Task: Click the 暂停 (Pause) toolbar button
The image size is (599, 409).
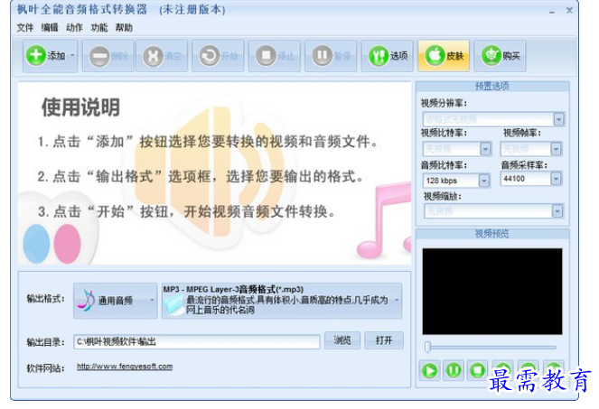Action: click(331, 56)
